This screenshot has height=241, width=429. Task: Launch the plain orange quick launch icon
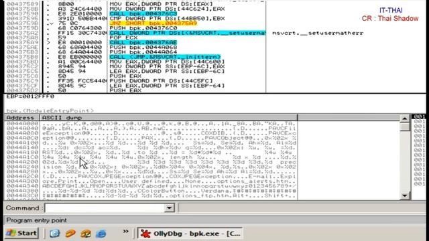pos(70,234)
